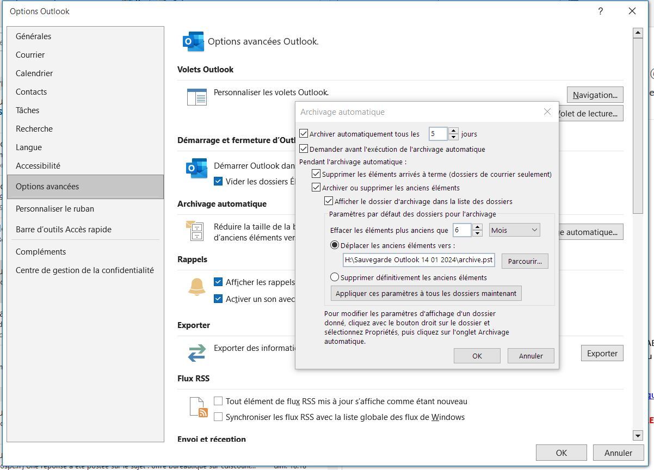Toggle Vider les dossiers checkbox
This screenshot has width=654, height=470.
pos(218,181)
